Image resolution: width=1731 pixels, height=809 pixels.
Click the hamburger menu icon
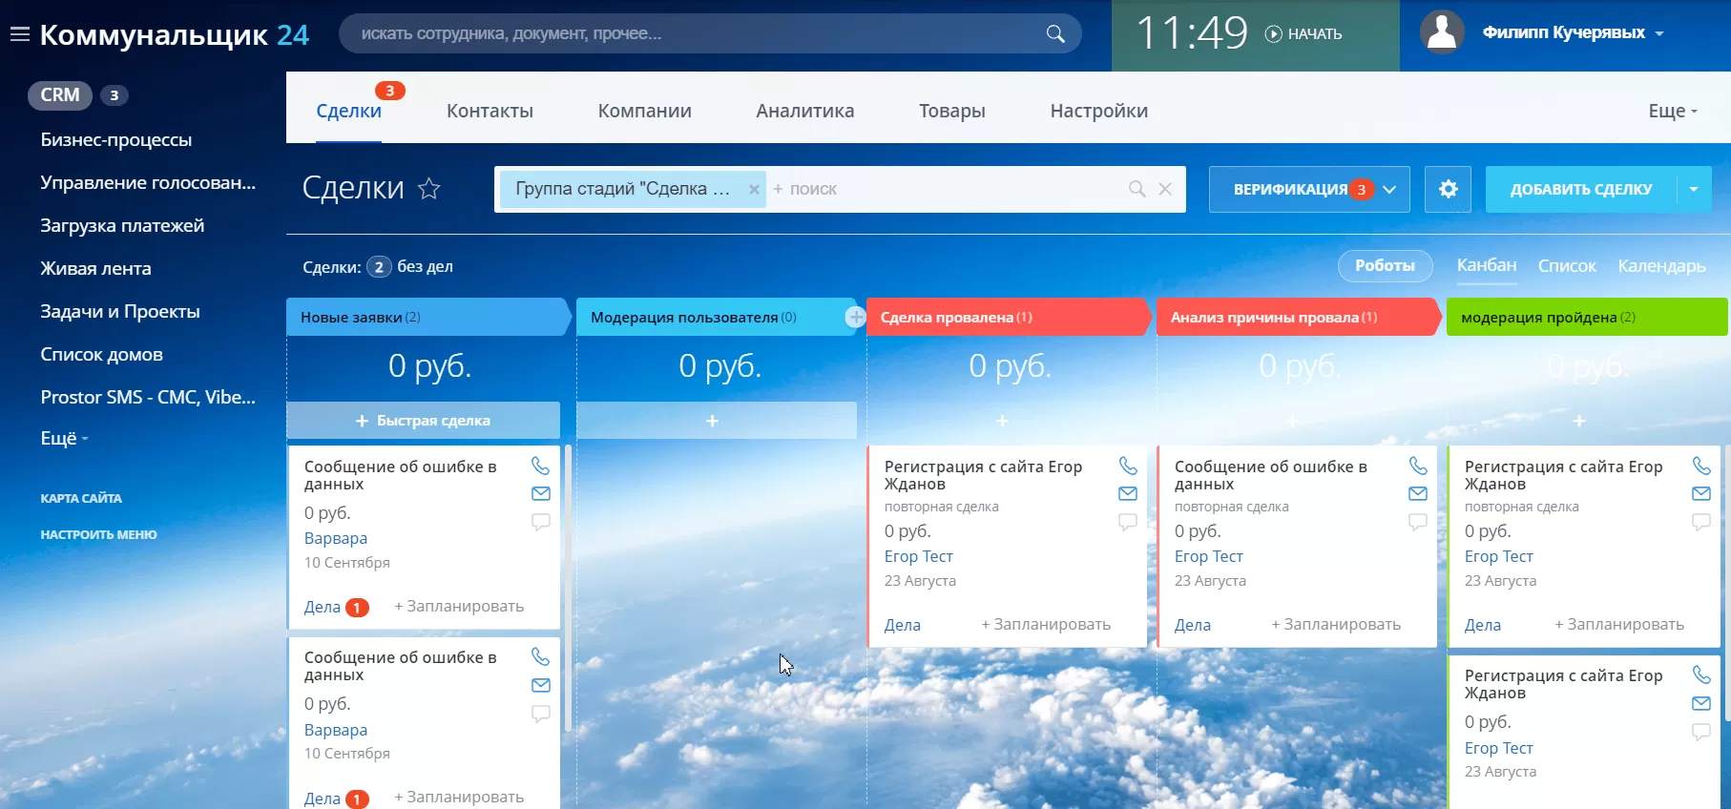pos(19,35)
